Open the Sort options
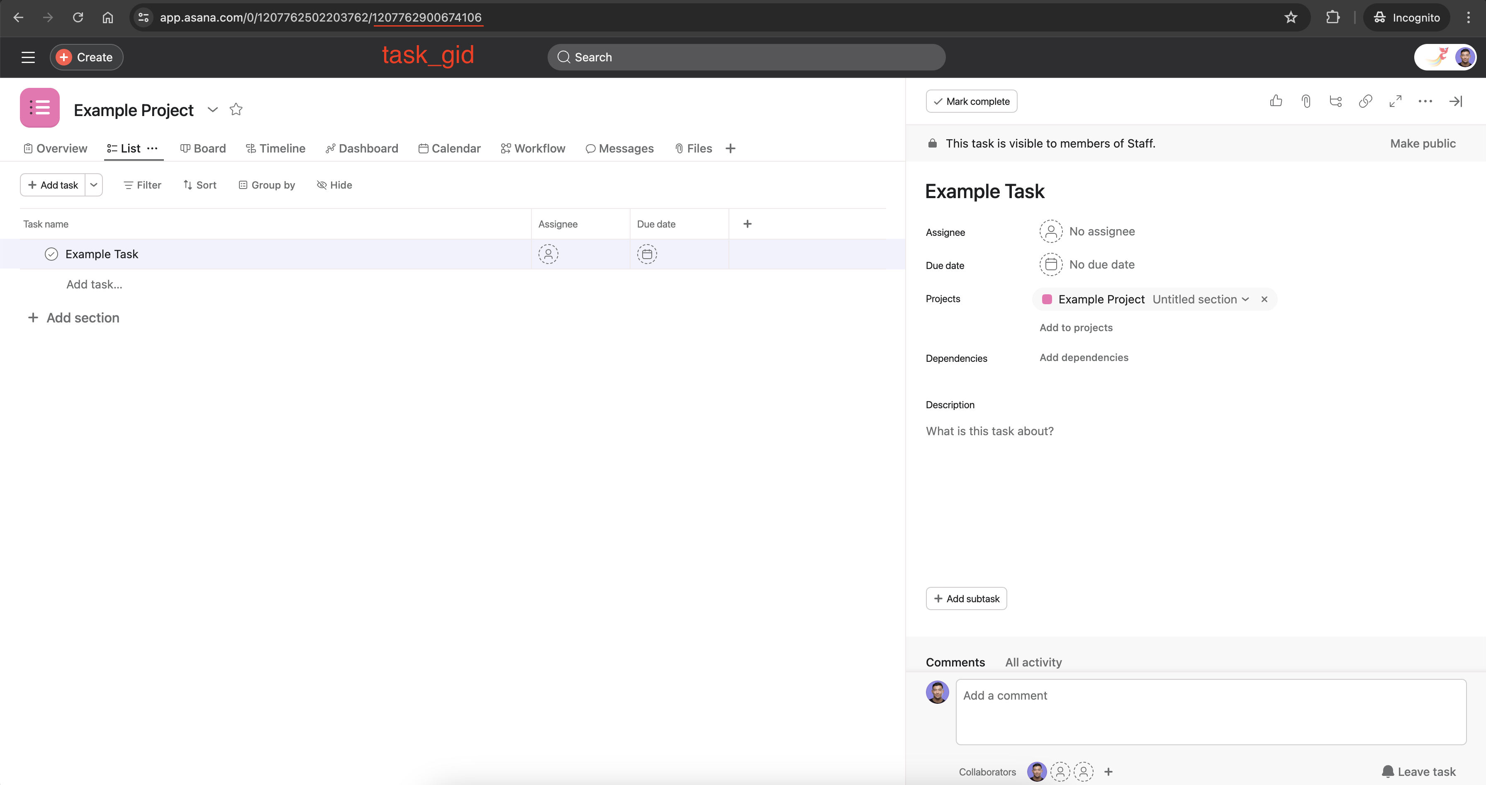Screen dimensions: 1486x785 point(200,185)
